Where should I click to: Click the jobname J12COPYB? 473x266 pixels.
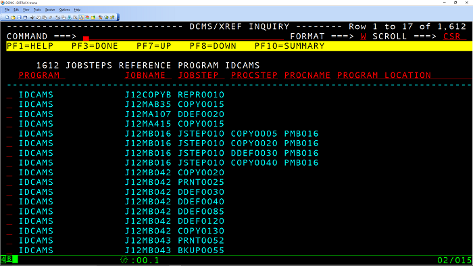[x=148, y=95]
